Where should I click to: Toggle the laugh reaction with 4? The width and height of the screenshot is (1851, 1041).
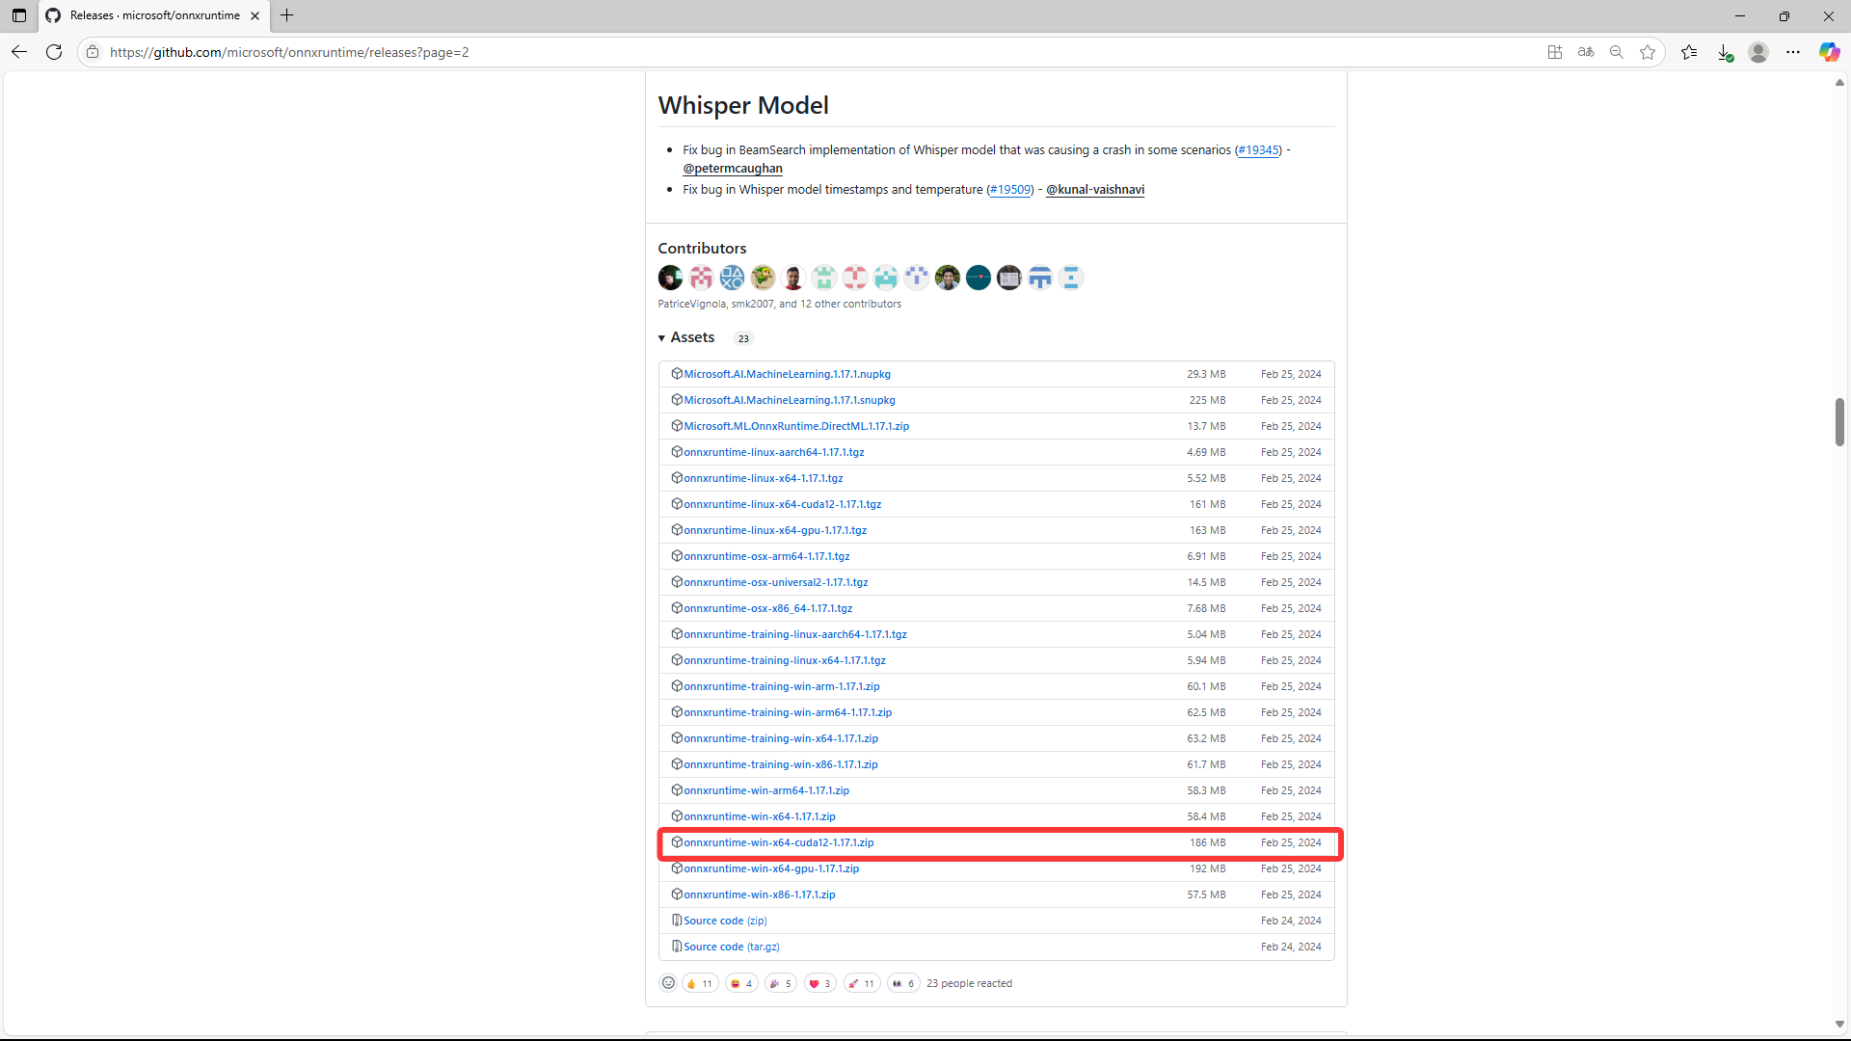pos(741,983)
